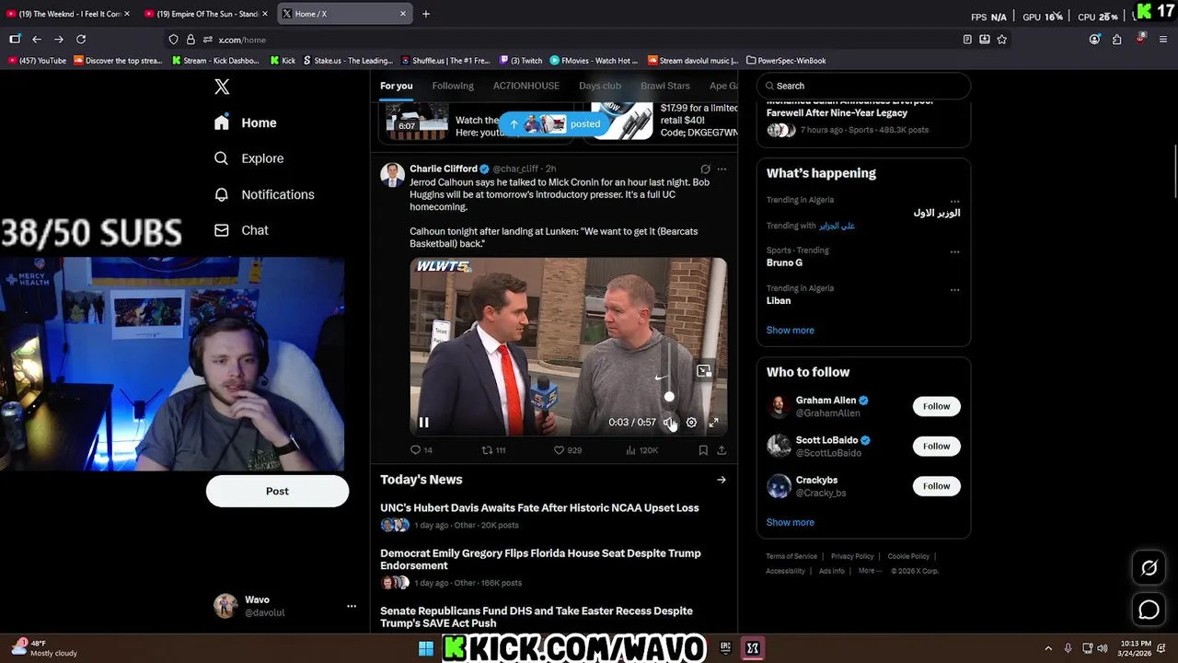Go back in browser history
This screenshot has width=1178, height=663.
pyautogui.click(x=36, y=40)
